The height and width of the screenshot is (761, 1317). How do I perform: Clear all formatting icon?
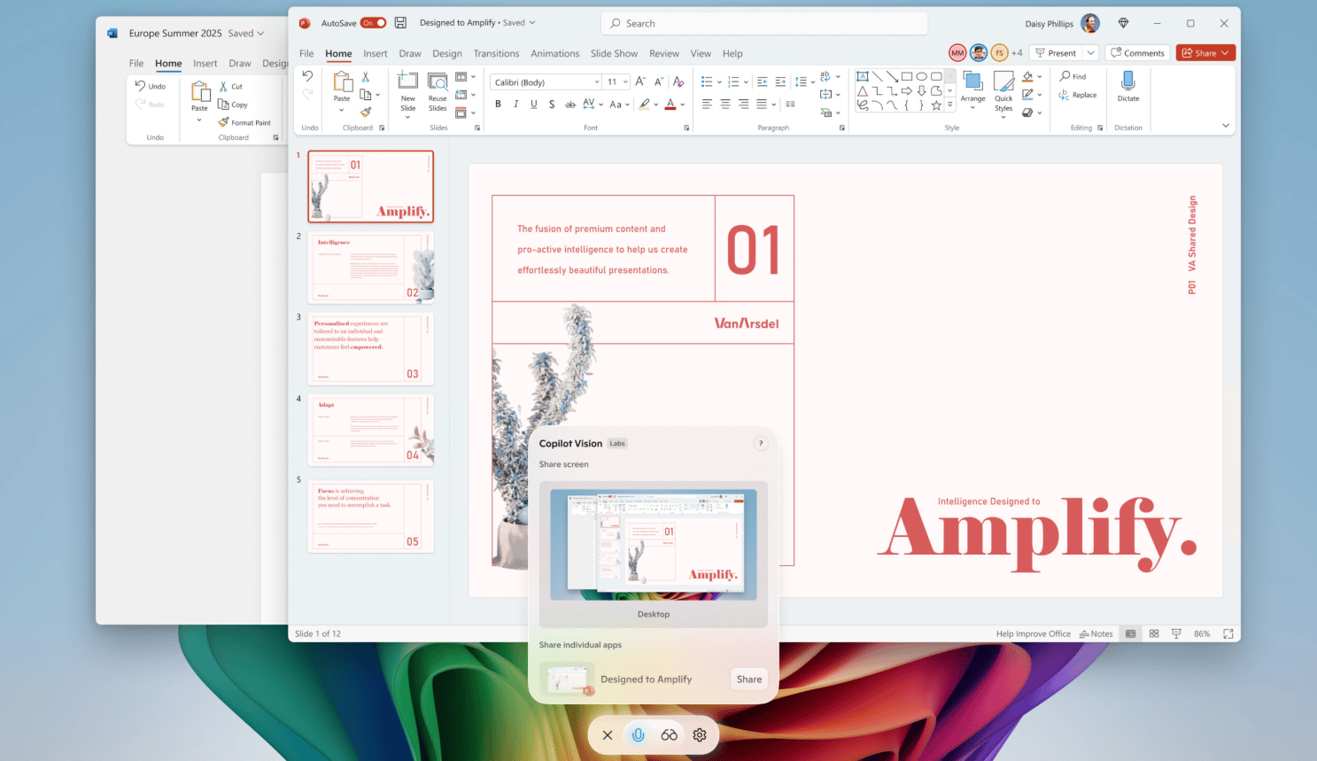[x=678, y=82]
